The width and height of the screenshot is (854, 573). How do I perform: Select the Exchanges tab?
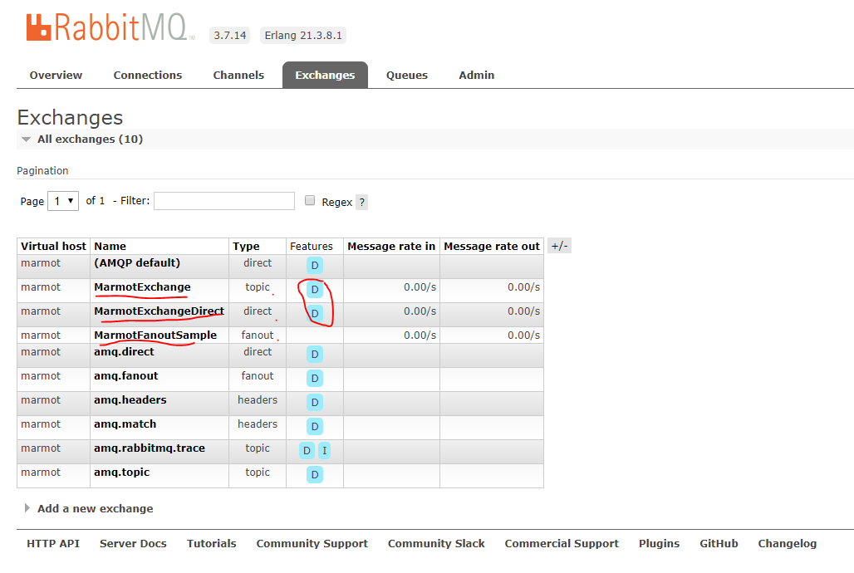325,76
